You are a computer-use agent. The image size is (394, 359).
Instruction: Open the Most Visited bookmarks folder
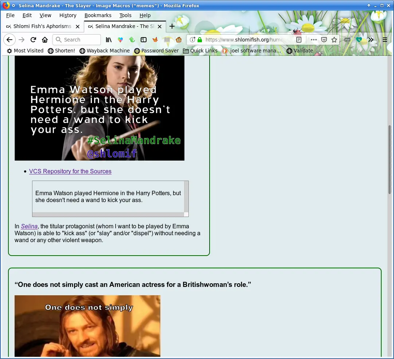click(25, 51)
